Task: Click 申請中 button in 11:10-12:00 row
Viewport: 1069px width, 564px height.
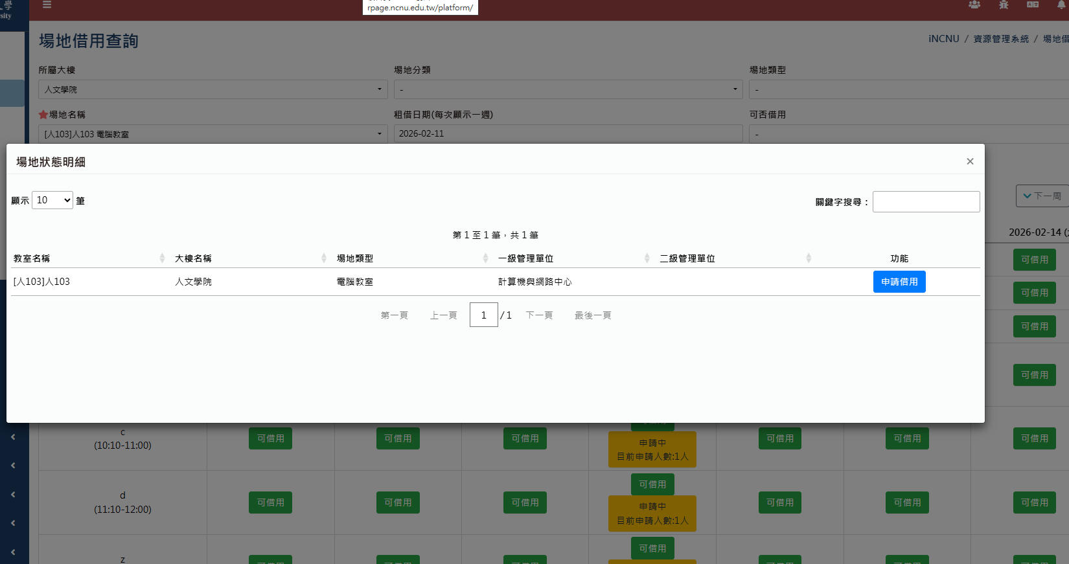Action: pos(652,513)
